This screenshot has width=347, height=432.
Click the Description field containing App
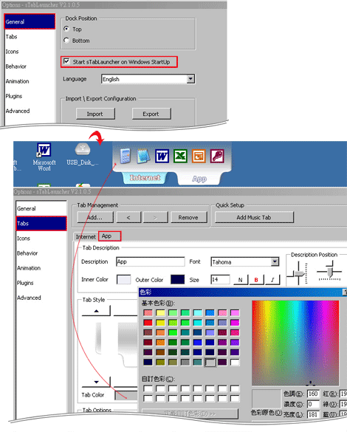point(151,261)
